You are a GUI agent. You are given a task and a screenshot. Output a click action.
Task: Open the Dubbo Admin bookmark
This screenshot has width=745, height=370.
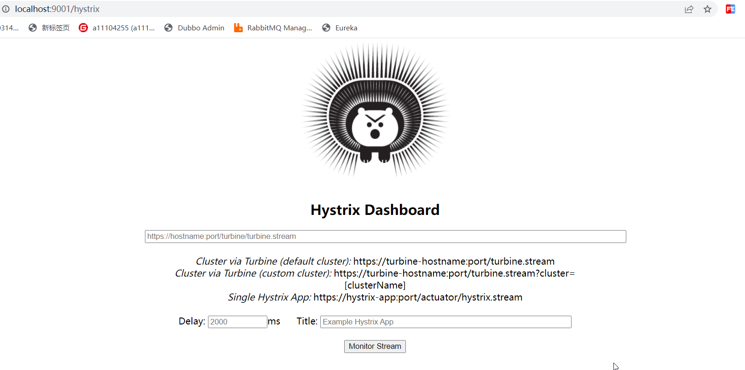click(194, 28)
